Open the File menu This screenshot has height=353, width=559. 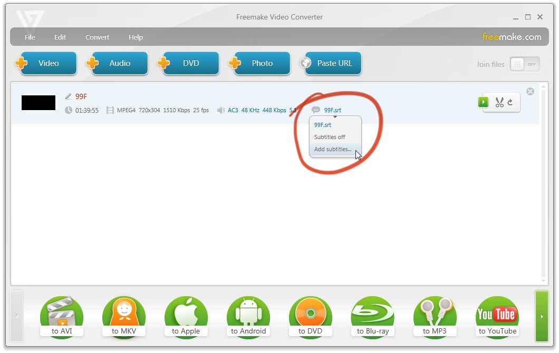tap(30, 37)
